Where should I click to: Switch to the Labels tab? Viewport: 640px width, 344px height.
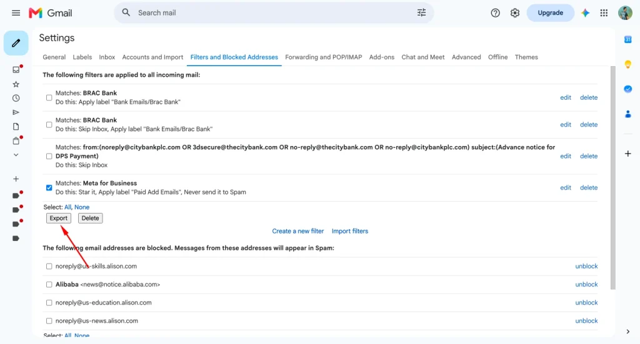pyautogui.click(x=82, y=57)
